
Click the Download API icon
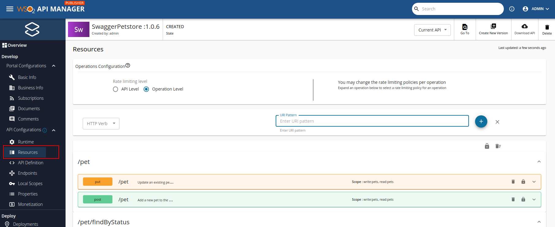point(524,26)
